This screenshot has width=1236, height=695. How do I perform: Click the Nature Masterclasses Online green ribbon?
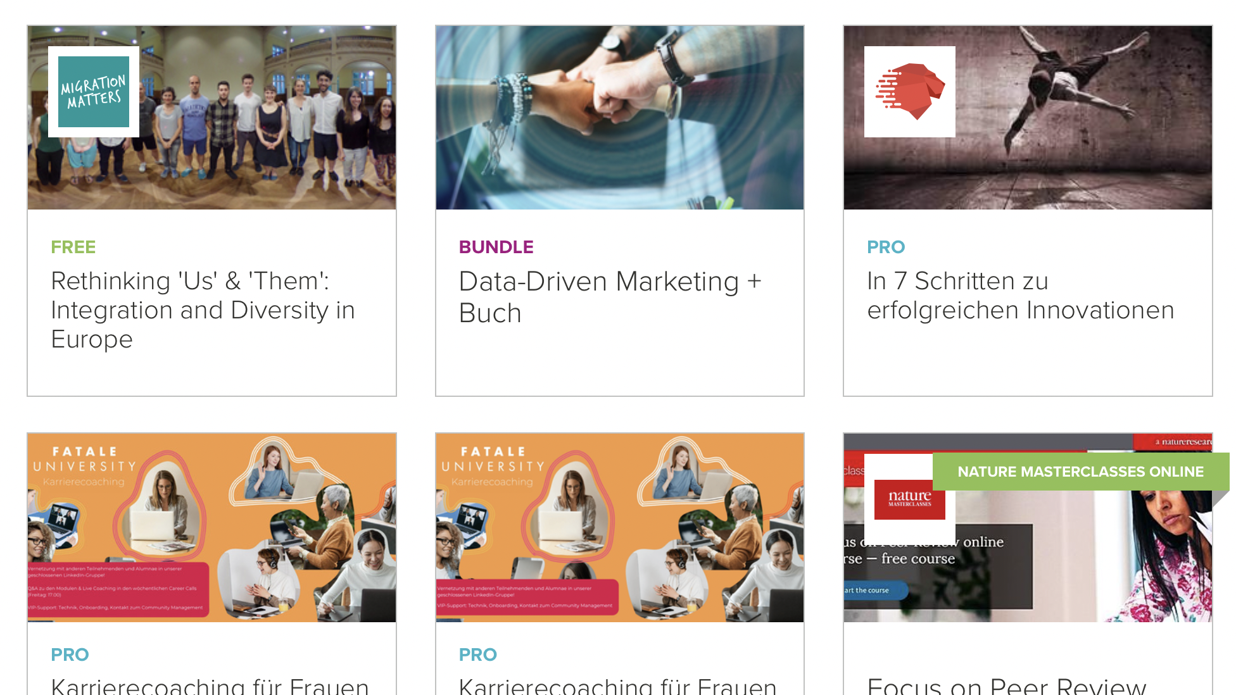pyautogui.click(x=1080, y=472)
